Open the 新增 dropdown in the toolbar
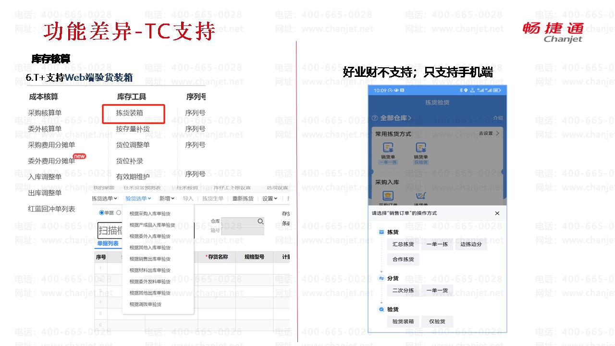Screen dimensions: 615x346 [x=167, y=198]
